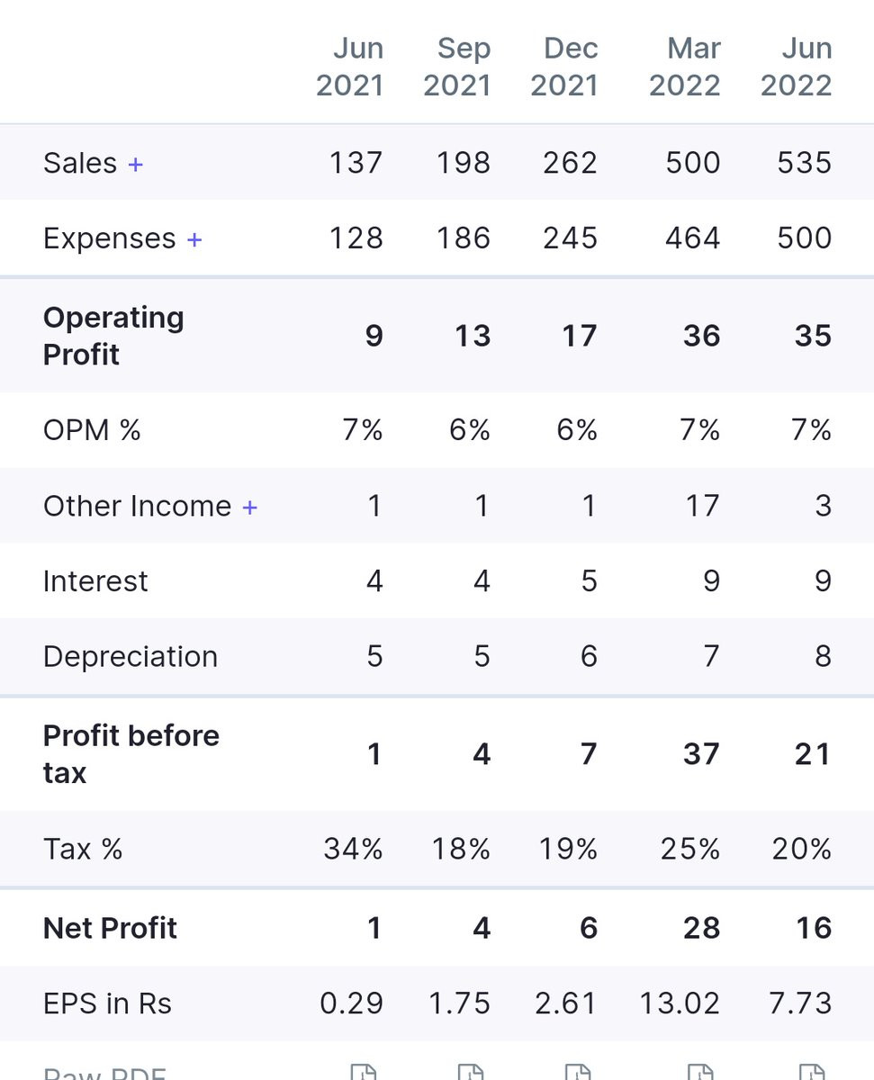
Task: Expand the Expenses row breakdown
Action: coord(194,239)
